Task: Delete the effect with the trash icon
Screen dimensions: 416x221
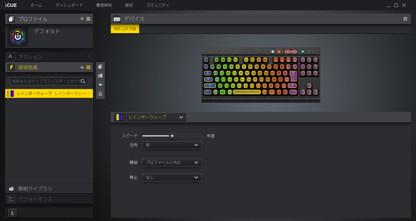Action: click(100, 94)
